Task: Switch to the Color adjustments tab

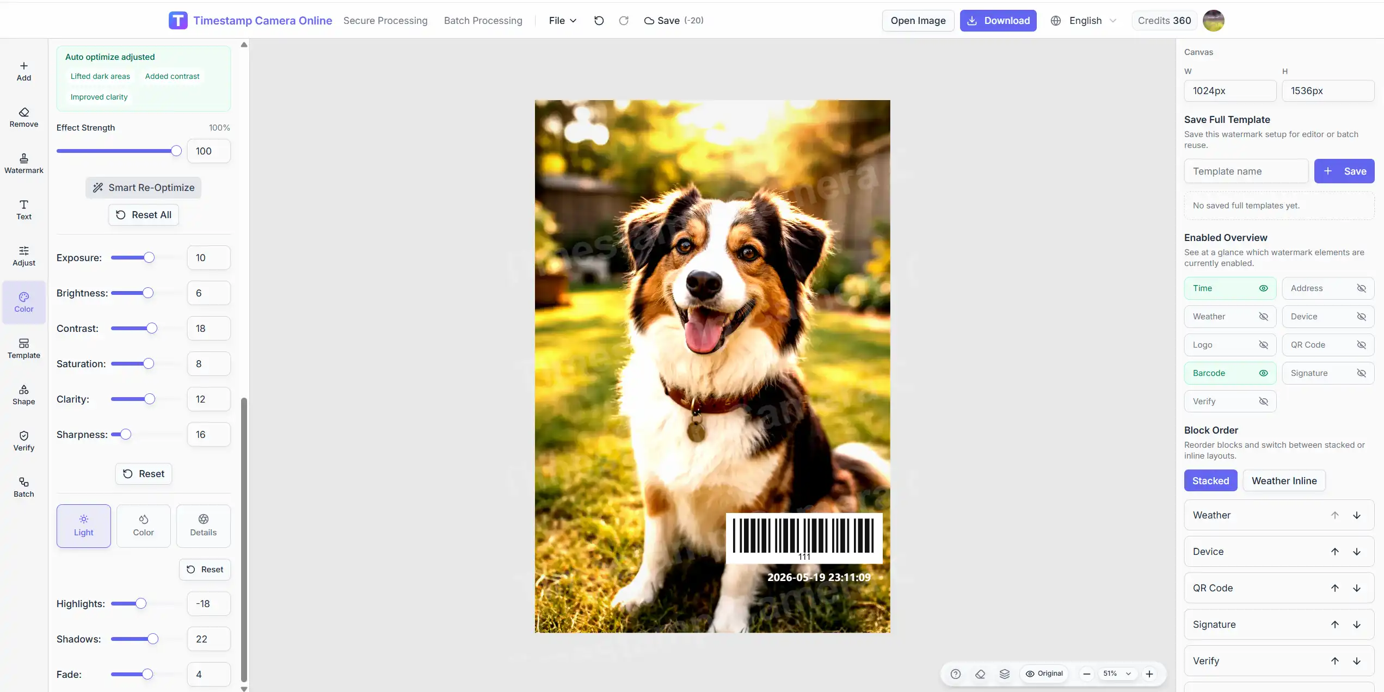Action: point(144,526)
